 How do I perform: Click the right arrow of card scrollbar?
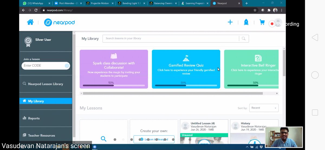click(x=277, y=93)
